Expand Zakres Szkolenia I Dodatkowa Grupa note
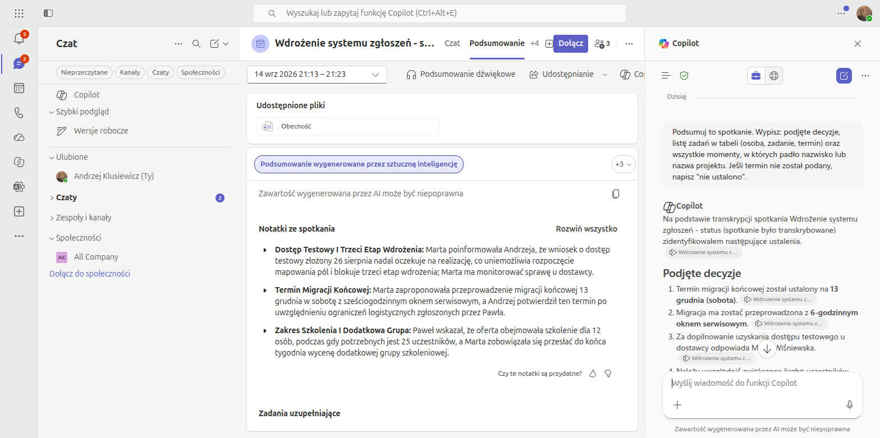 point(265,330)
